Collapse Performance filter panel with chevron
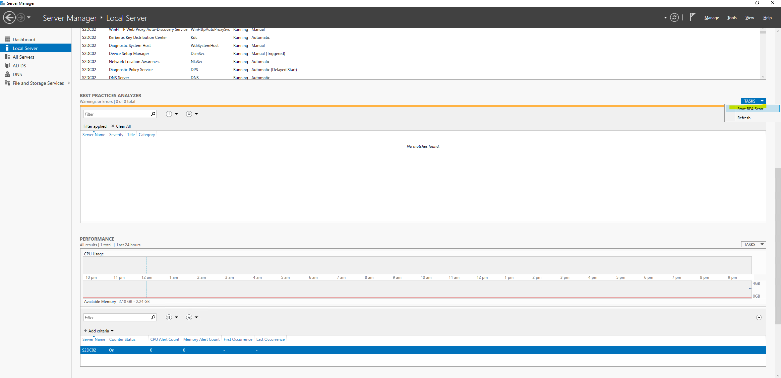 (759, 317)
